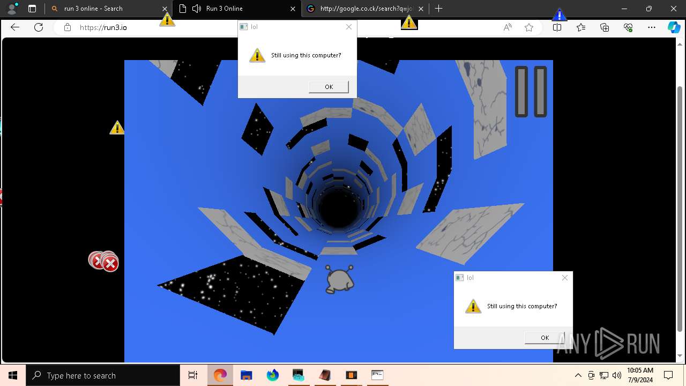The width and height of the screenshot is (686, 386).
Task: Open Read aloud feature
Action: pyautogui.click(x=508, y=27)
